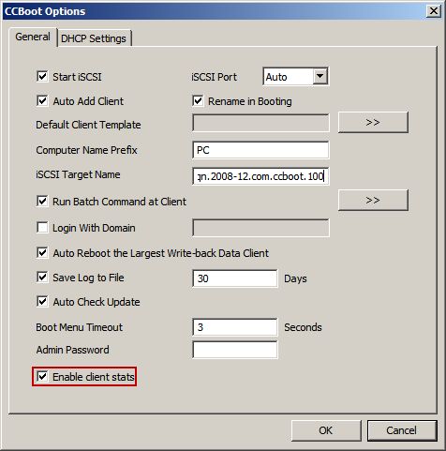Toggle Auto Check Update checkbox

pyautogui.click(x=42, y=302)
